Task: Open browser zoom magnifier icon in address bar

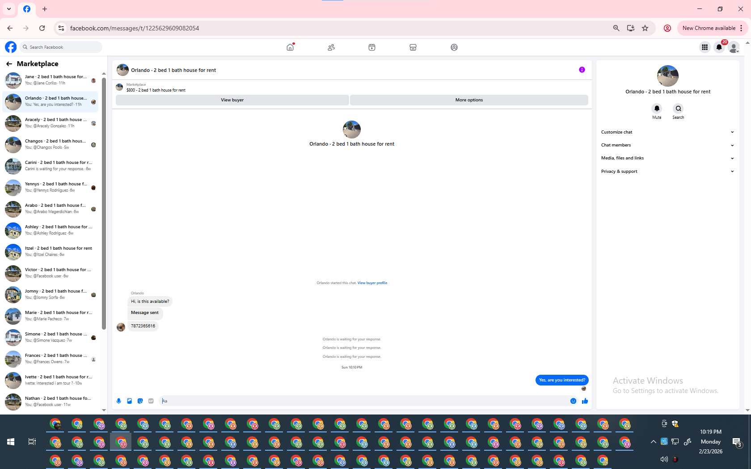Action: [616, 28]
